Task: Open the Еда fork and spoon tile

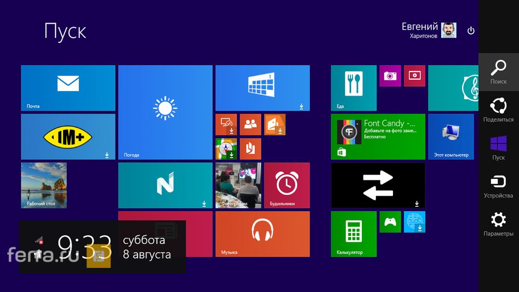Action: 354,88
